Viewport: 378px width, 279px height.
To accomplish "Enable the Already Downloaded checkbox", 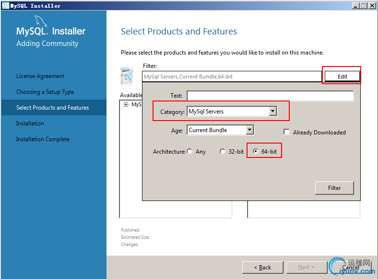I will point(287,132).
